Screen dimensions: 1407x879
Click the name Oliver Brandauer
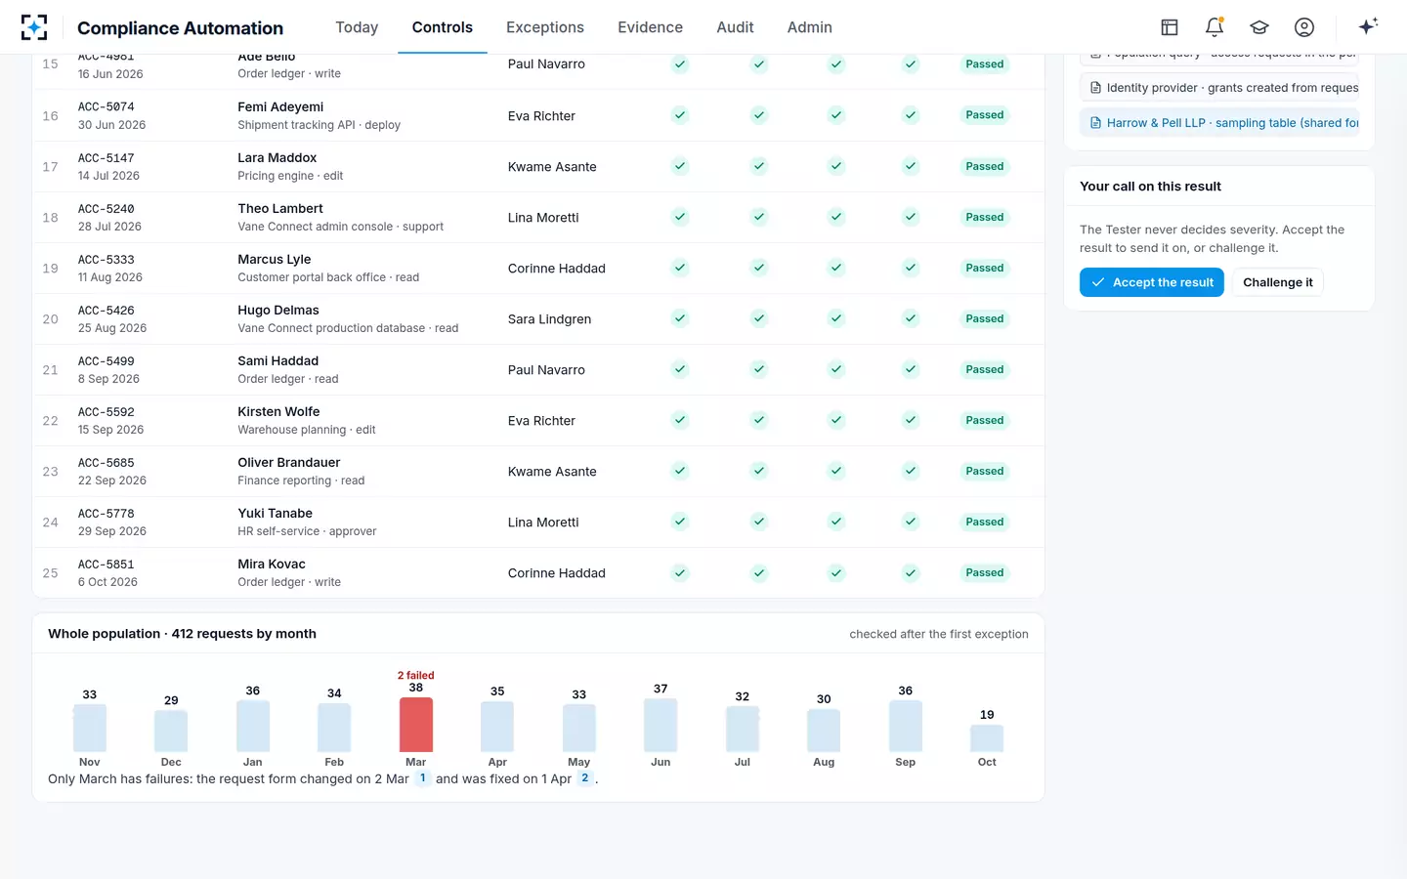(x=289, y=463)
